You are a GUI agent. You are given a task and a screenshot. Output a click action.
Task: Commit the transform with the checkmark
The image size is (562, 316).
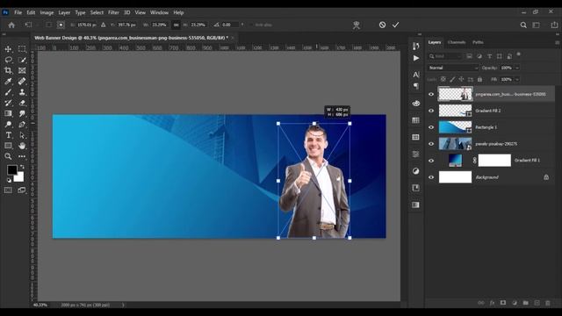click(x=396, y=25)
